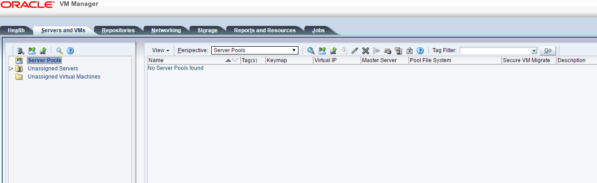Click the stacked servers icon in main toolbar
The height and width of the screenshot is (183, 597).
(x=398, y=50)
